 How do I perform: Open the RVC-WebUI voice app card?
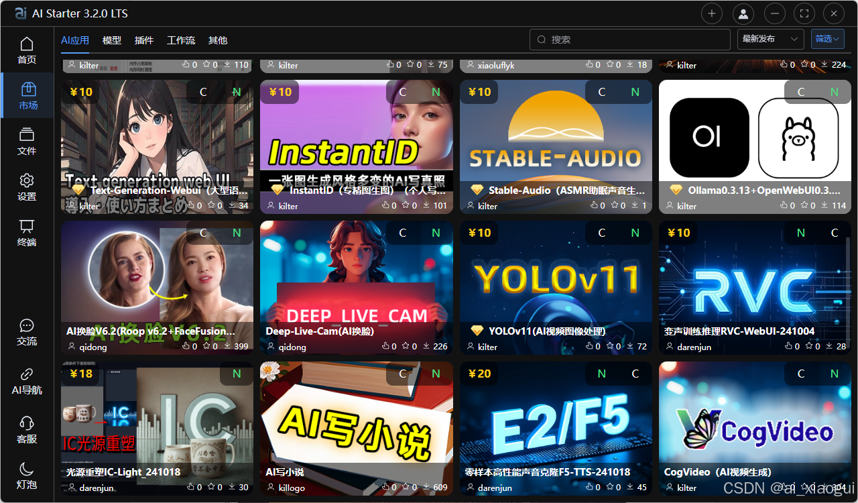[755, 288]
